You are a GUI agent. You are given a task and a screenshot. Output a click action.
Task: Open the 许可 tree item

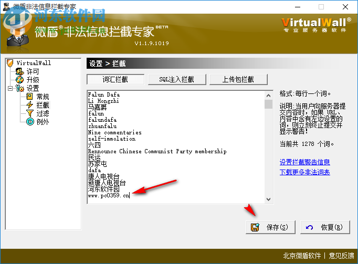[x=33, y=71]
